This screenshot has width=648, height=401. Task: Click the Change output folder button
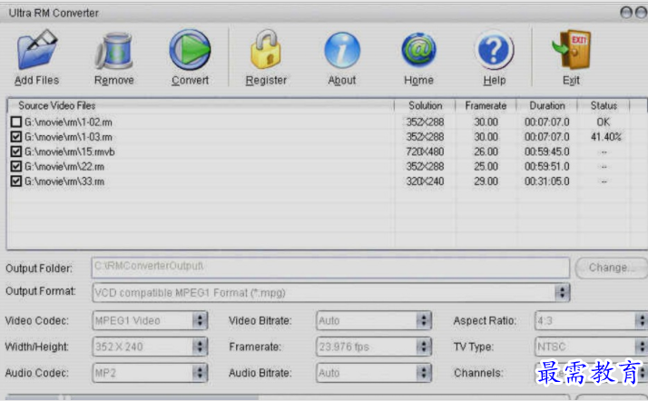pyautogui.click(x=611, y=268)
